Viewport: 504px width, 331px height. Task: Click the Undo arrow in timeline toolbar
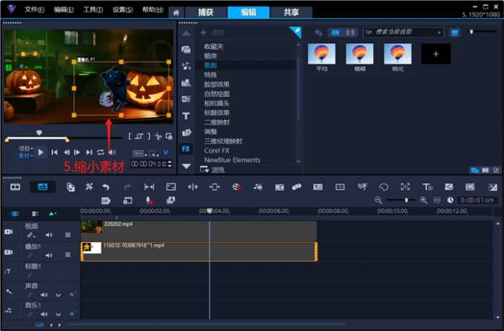coord(106,187)
